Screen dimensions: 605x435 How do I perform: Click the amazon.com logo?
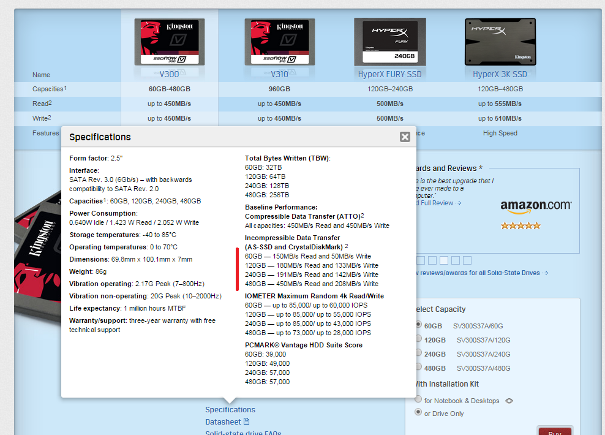pos(536,206)
